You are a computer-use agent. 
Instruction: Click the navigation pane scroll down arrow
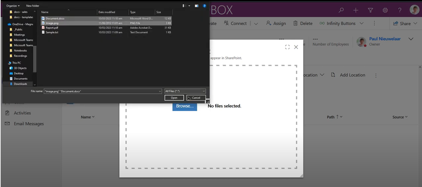35,84
